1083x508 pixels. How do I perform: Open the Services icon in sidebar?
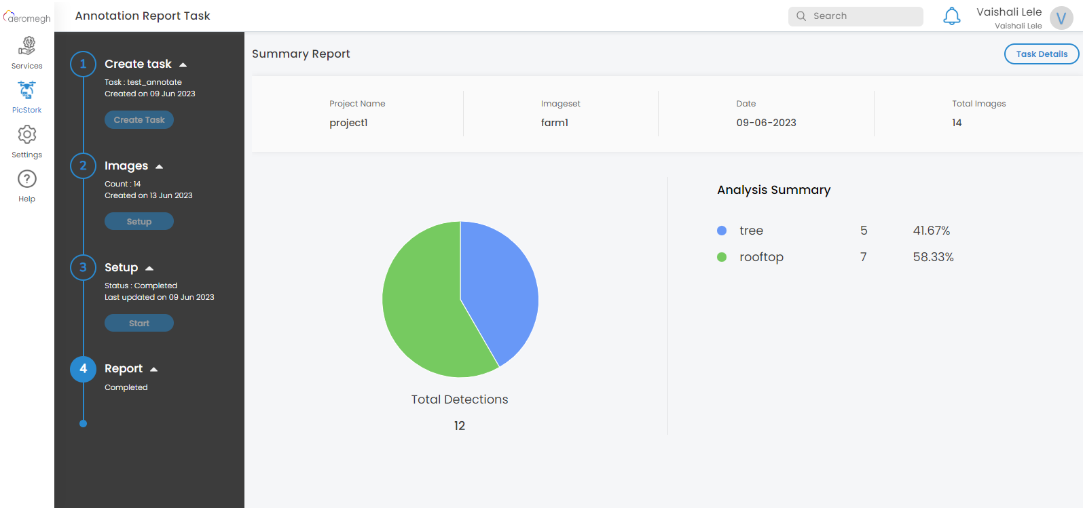pyautogui.click(x=27, y=46)
